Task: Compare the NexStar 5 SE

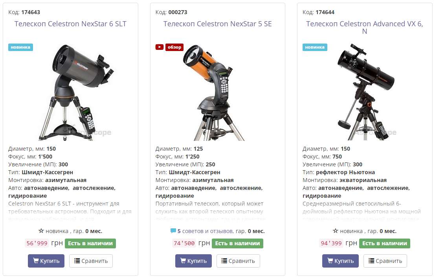Action: tap(238, 261)
